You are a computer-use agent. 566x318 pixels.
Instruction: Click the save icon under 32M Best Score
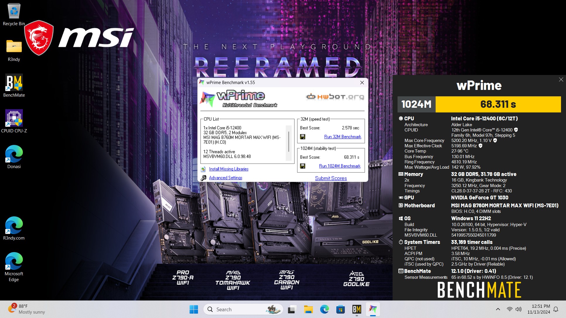303,137
